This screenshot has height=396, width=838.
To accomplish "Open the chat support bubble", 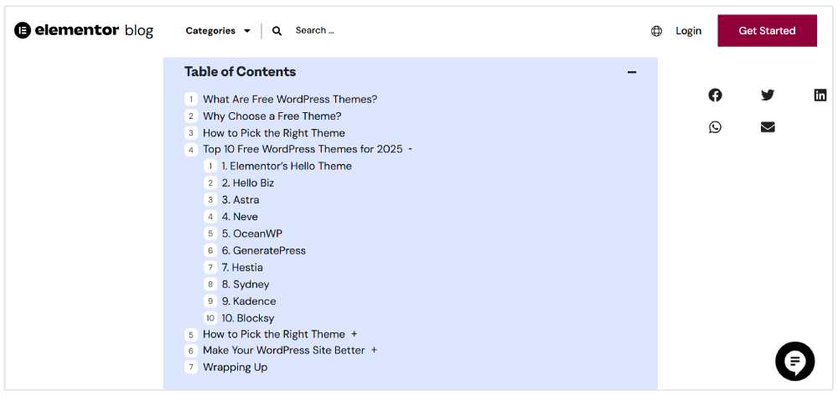I will [x=794, y=362].
